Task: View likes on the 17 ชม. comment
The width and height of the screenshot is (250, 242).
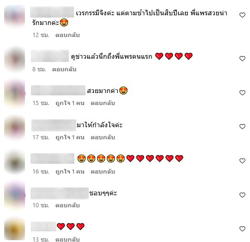Action: (70, 137)
